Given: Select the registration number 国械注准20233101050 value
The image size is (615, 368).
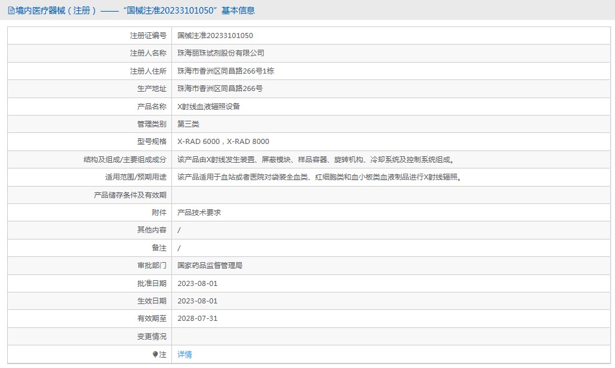Looking at the screenshot, I should click(215, 36).
